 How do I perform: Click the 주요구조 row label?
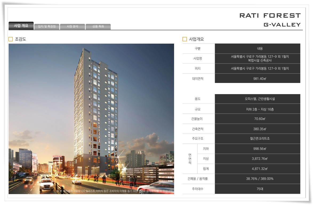[x=198, y=139]
